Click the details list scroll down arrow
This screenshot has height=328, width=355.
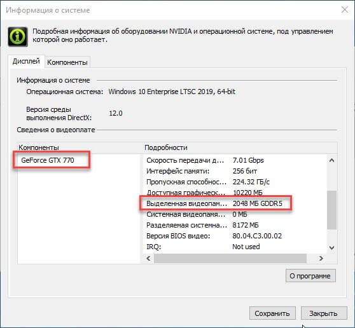331,247
